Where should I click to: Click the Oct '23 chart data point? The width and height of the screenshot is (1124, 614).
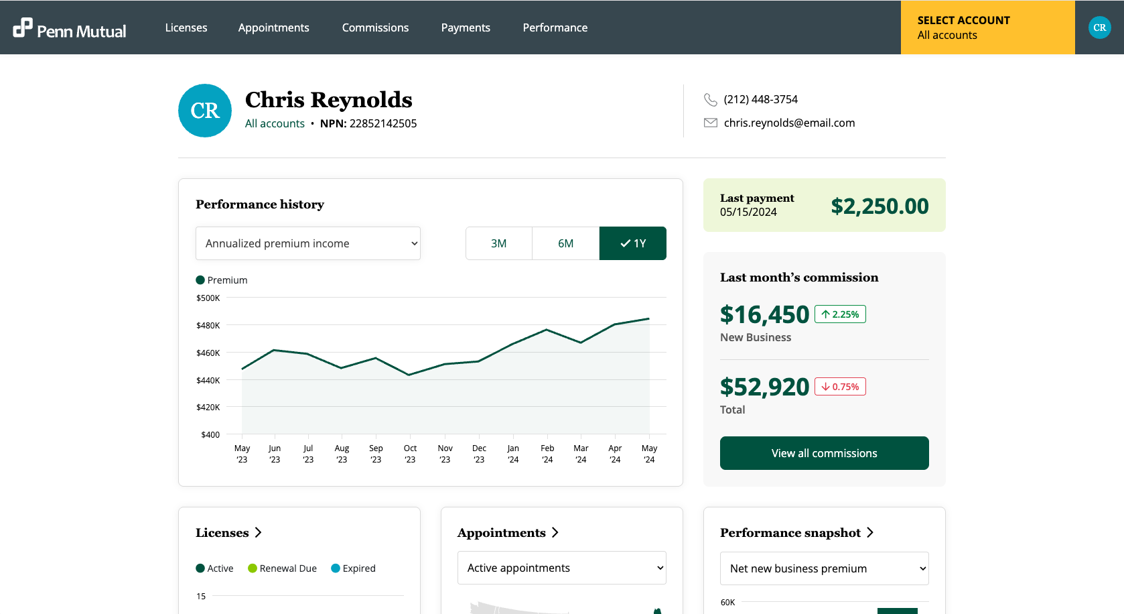point(409,375)
